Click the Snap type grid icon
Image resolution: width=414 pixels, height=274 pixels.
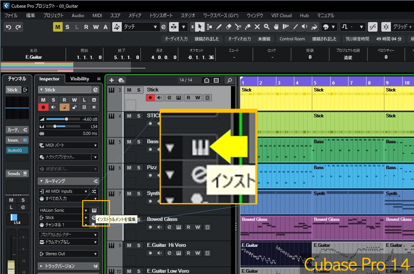tap(386, 27)
